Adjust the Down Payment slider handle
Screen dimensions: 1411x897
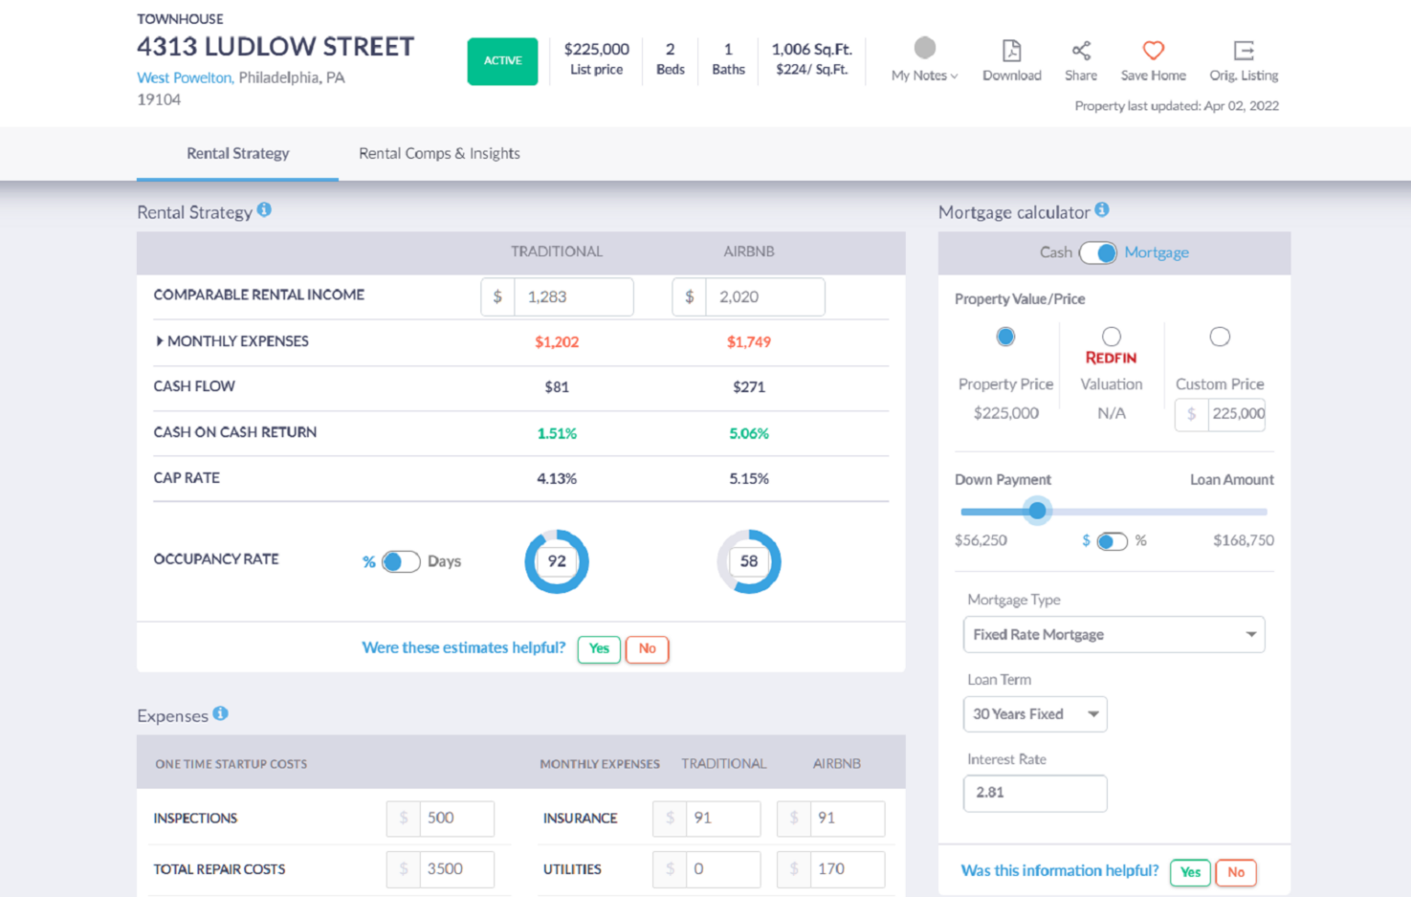[x=1037, y=510]
